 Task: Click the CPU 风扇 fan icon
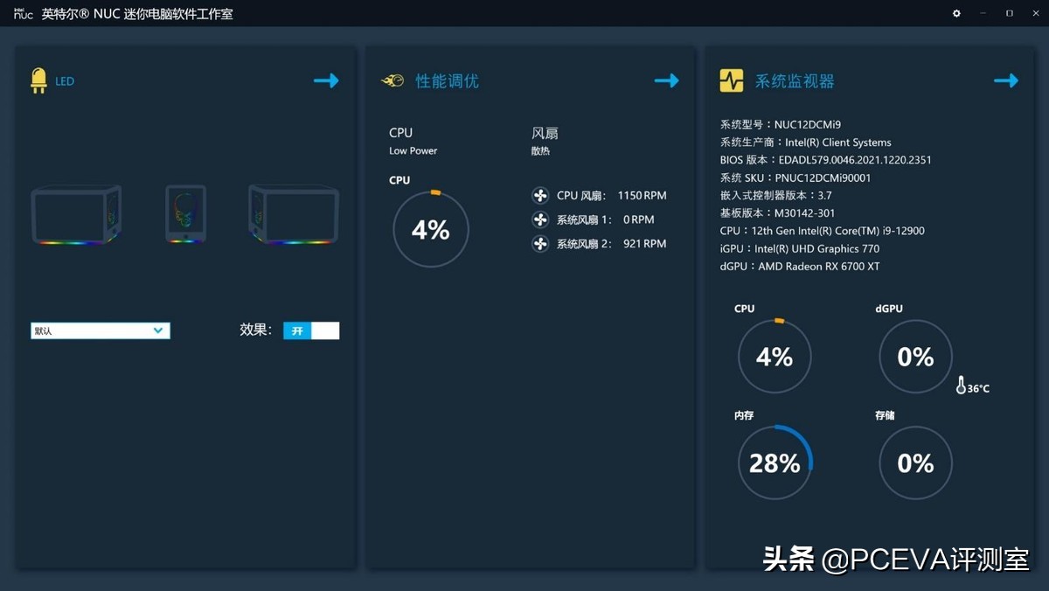[540, 196]
